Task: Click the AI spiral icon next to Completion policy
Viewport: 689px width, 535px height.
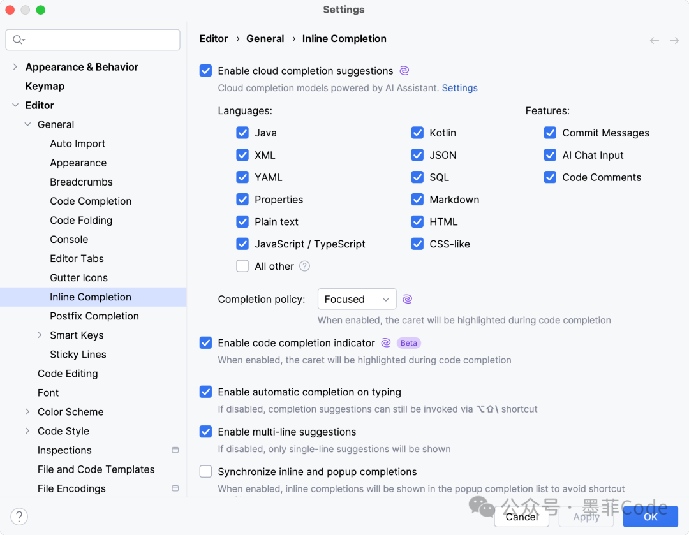Action: coord(408,299)
